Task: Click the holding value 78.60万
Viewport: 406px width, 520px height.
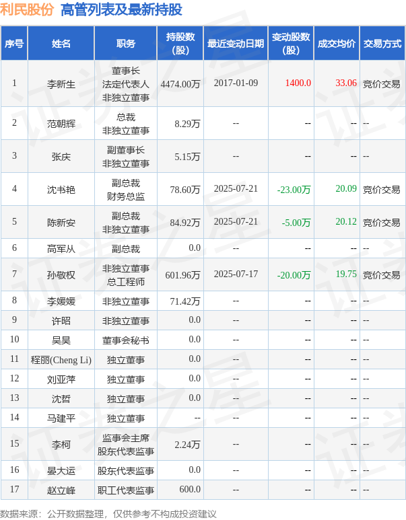Action: 185,190
